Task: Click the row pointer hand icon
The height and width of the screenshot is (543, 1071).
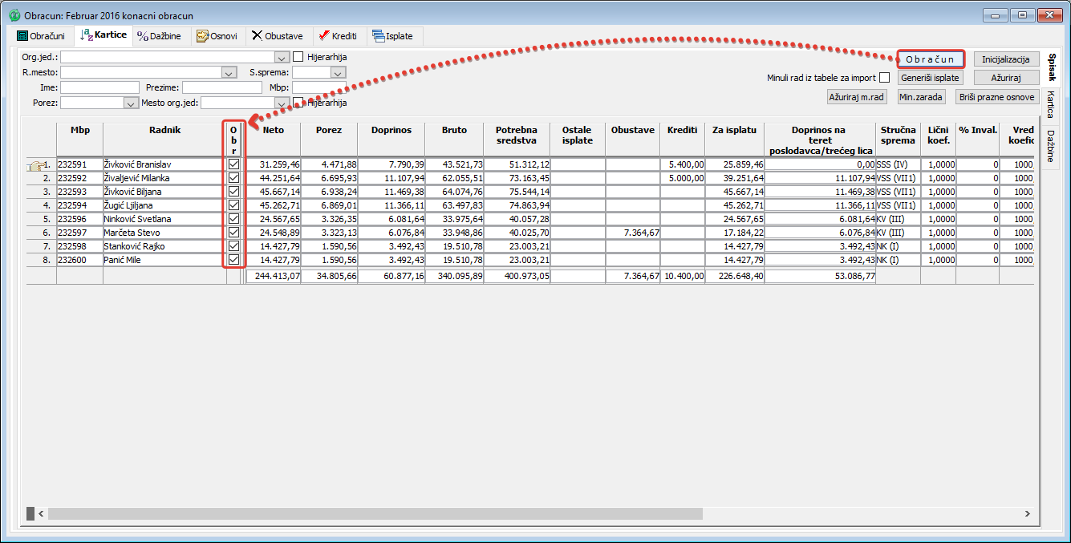Action: [x=34, y=165]
